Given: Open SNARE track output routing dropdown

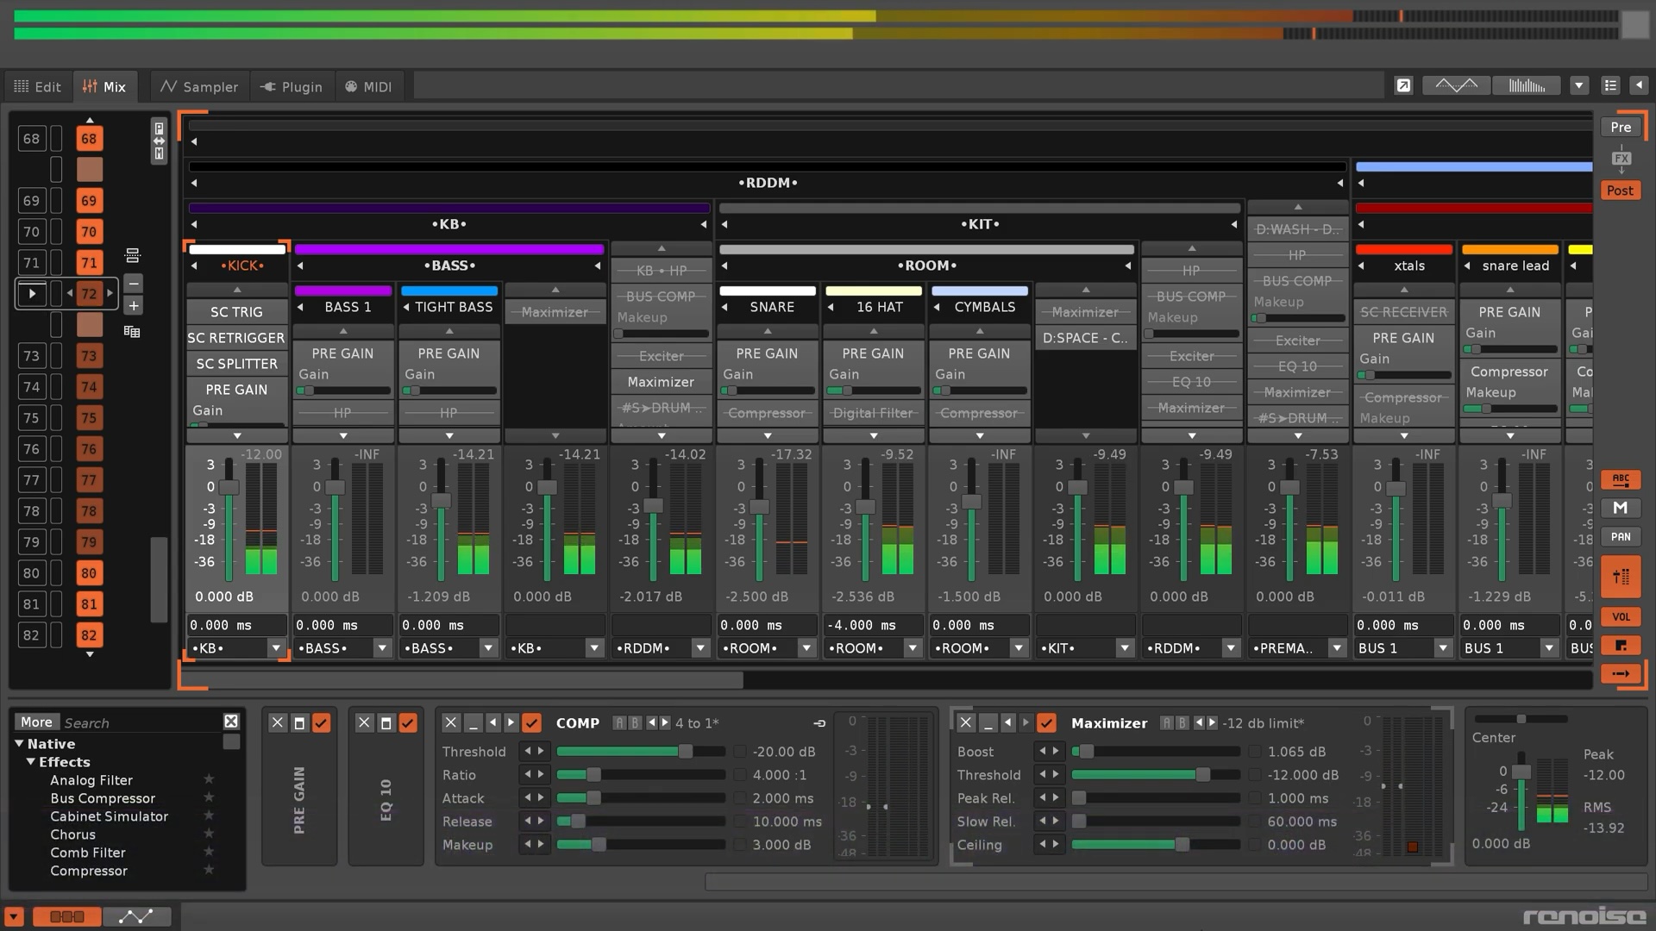Looking at the screenshot, I should 806,648.
